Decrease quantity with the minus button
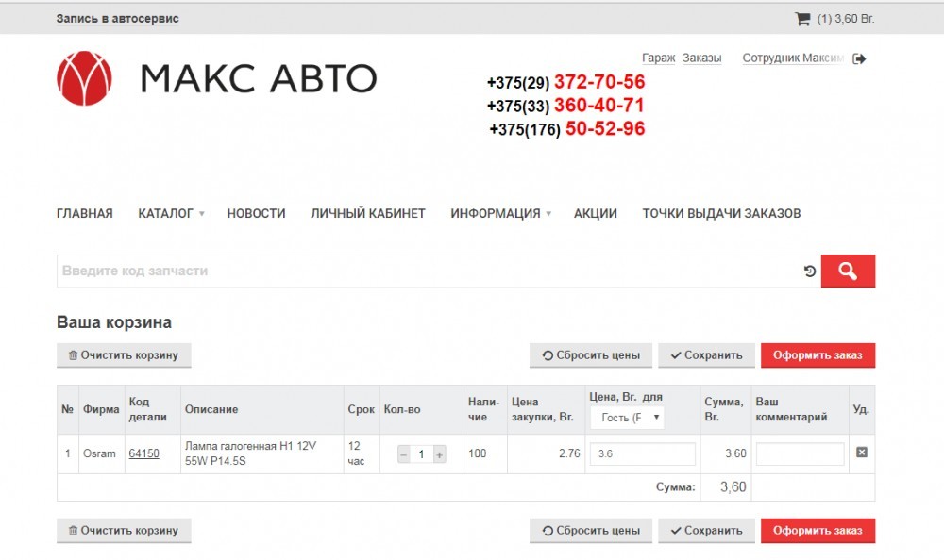Image resolution: width=944 pixels, height=560 pixels. click(x=404, y=454)
